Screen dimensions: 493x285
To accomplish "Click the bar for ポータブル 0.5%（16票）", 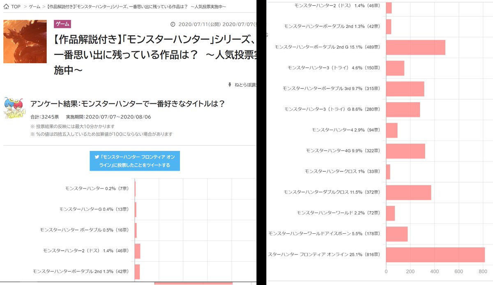I will click(x=136, y=230).
